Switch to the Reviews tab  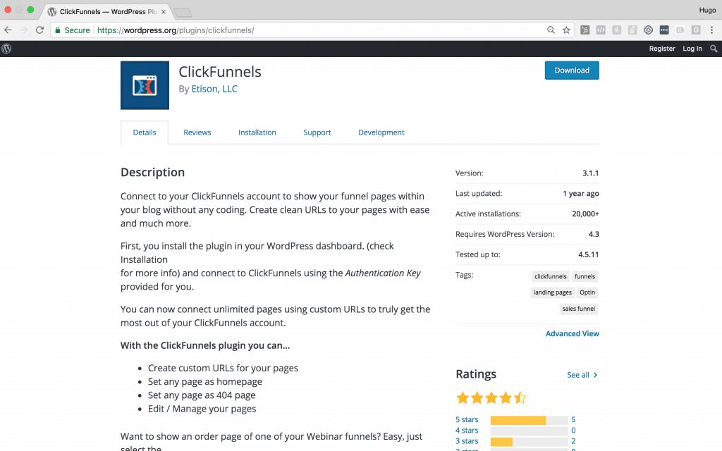coord(197,132)
